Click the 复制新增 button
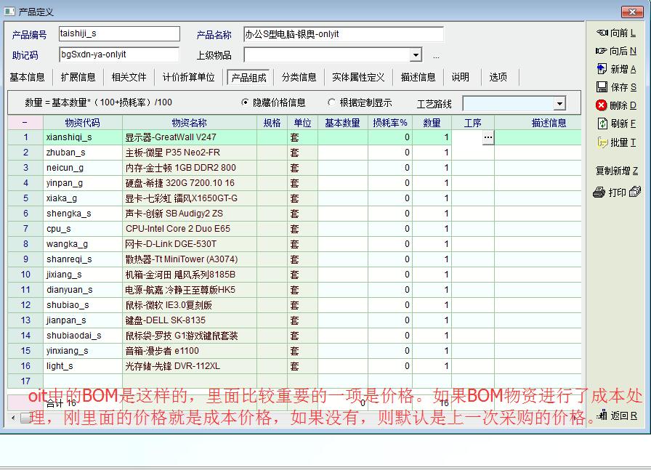The image size is (651, 470). (616, 171)
